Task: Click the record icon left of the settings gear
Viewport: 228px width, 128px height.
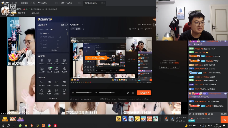Action: tap(128, 93)
